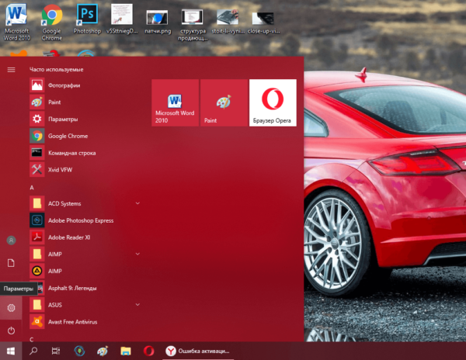Open the Paint tile in Start
This screenshot has height=360, width=466.
click(x=224, y=102)
